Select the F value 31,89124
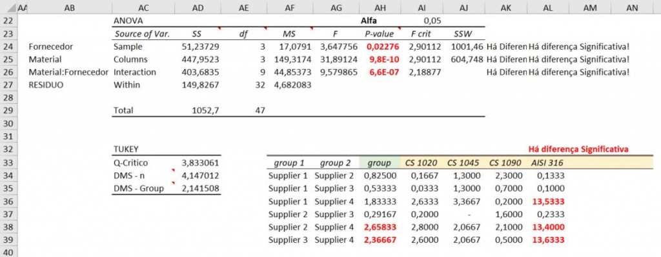 tap(338, 59)
